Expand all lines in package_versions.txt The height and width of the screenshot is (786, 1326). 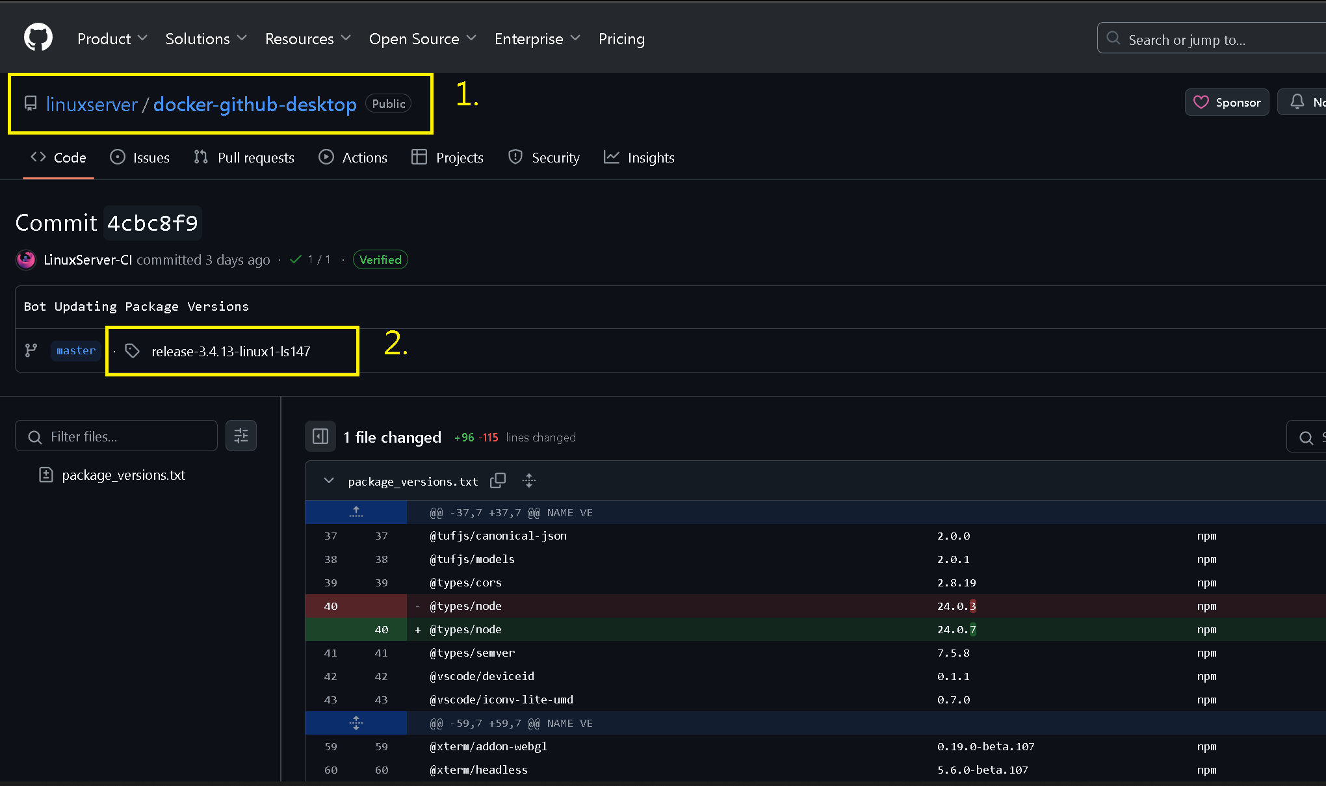(529, 480)
